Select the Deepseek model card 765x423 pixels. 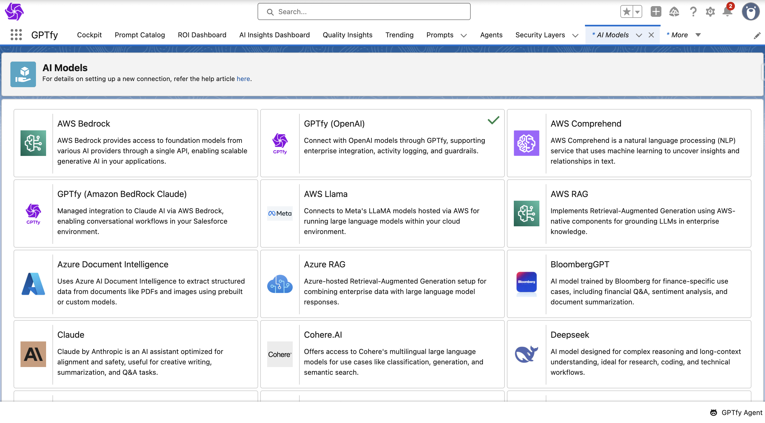[x=629, y=354]
